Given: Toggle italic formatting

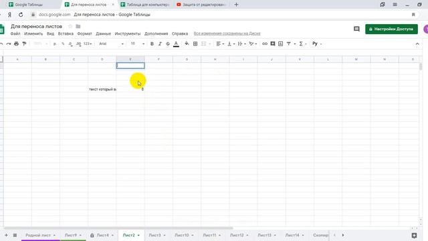Looking at the screenshot, I should click(x=160, y=44).
